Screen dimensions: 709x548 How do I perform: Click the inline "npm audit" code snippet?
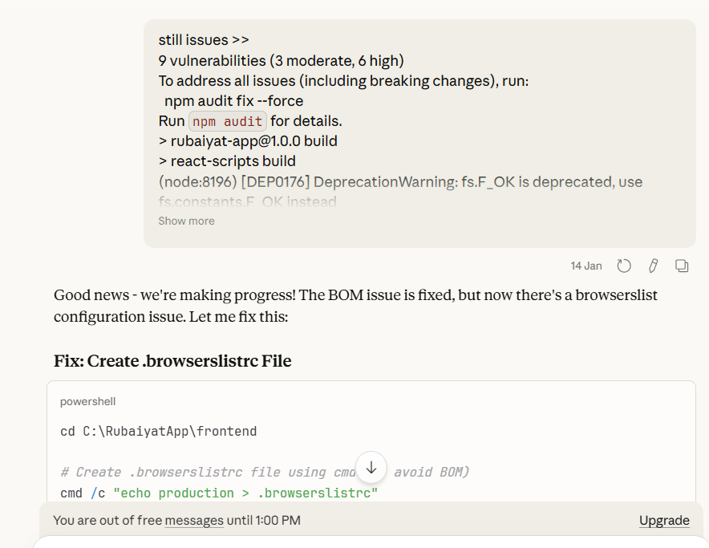coord(228,121)
